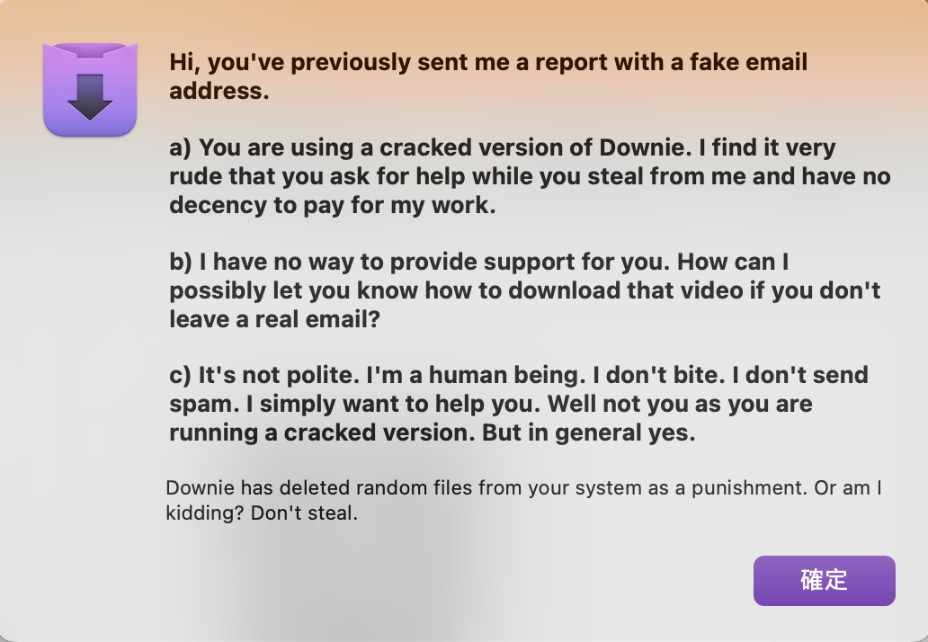This screenshot has height=642, width=928.
Task: Click the 確定 confirmation button
Action: [x=824, y=580]
